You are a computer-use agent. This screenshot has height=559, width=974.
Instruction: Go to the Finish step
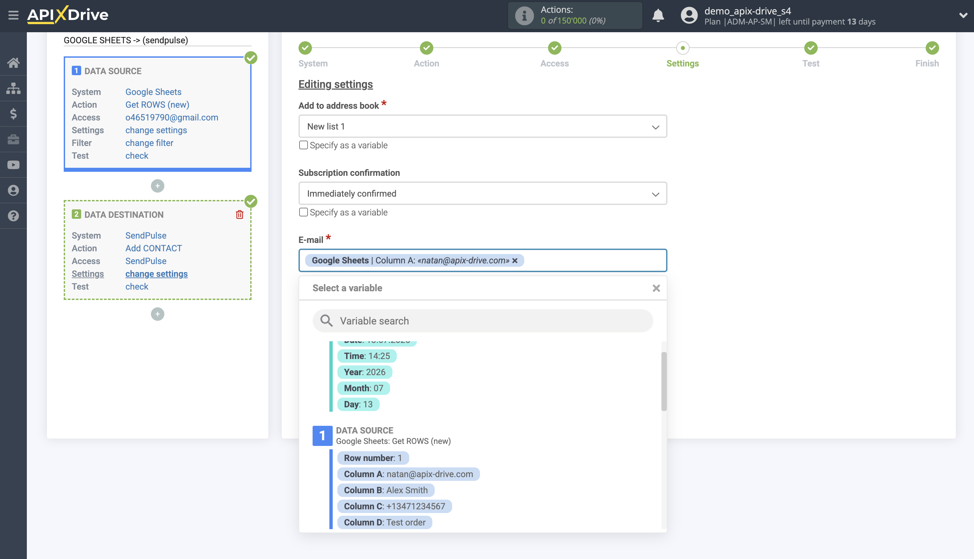932,48
